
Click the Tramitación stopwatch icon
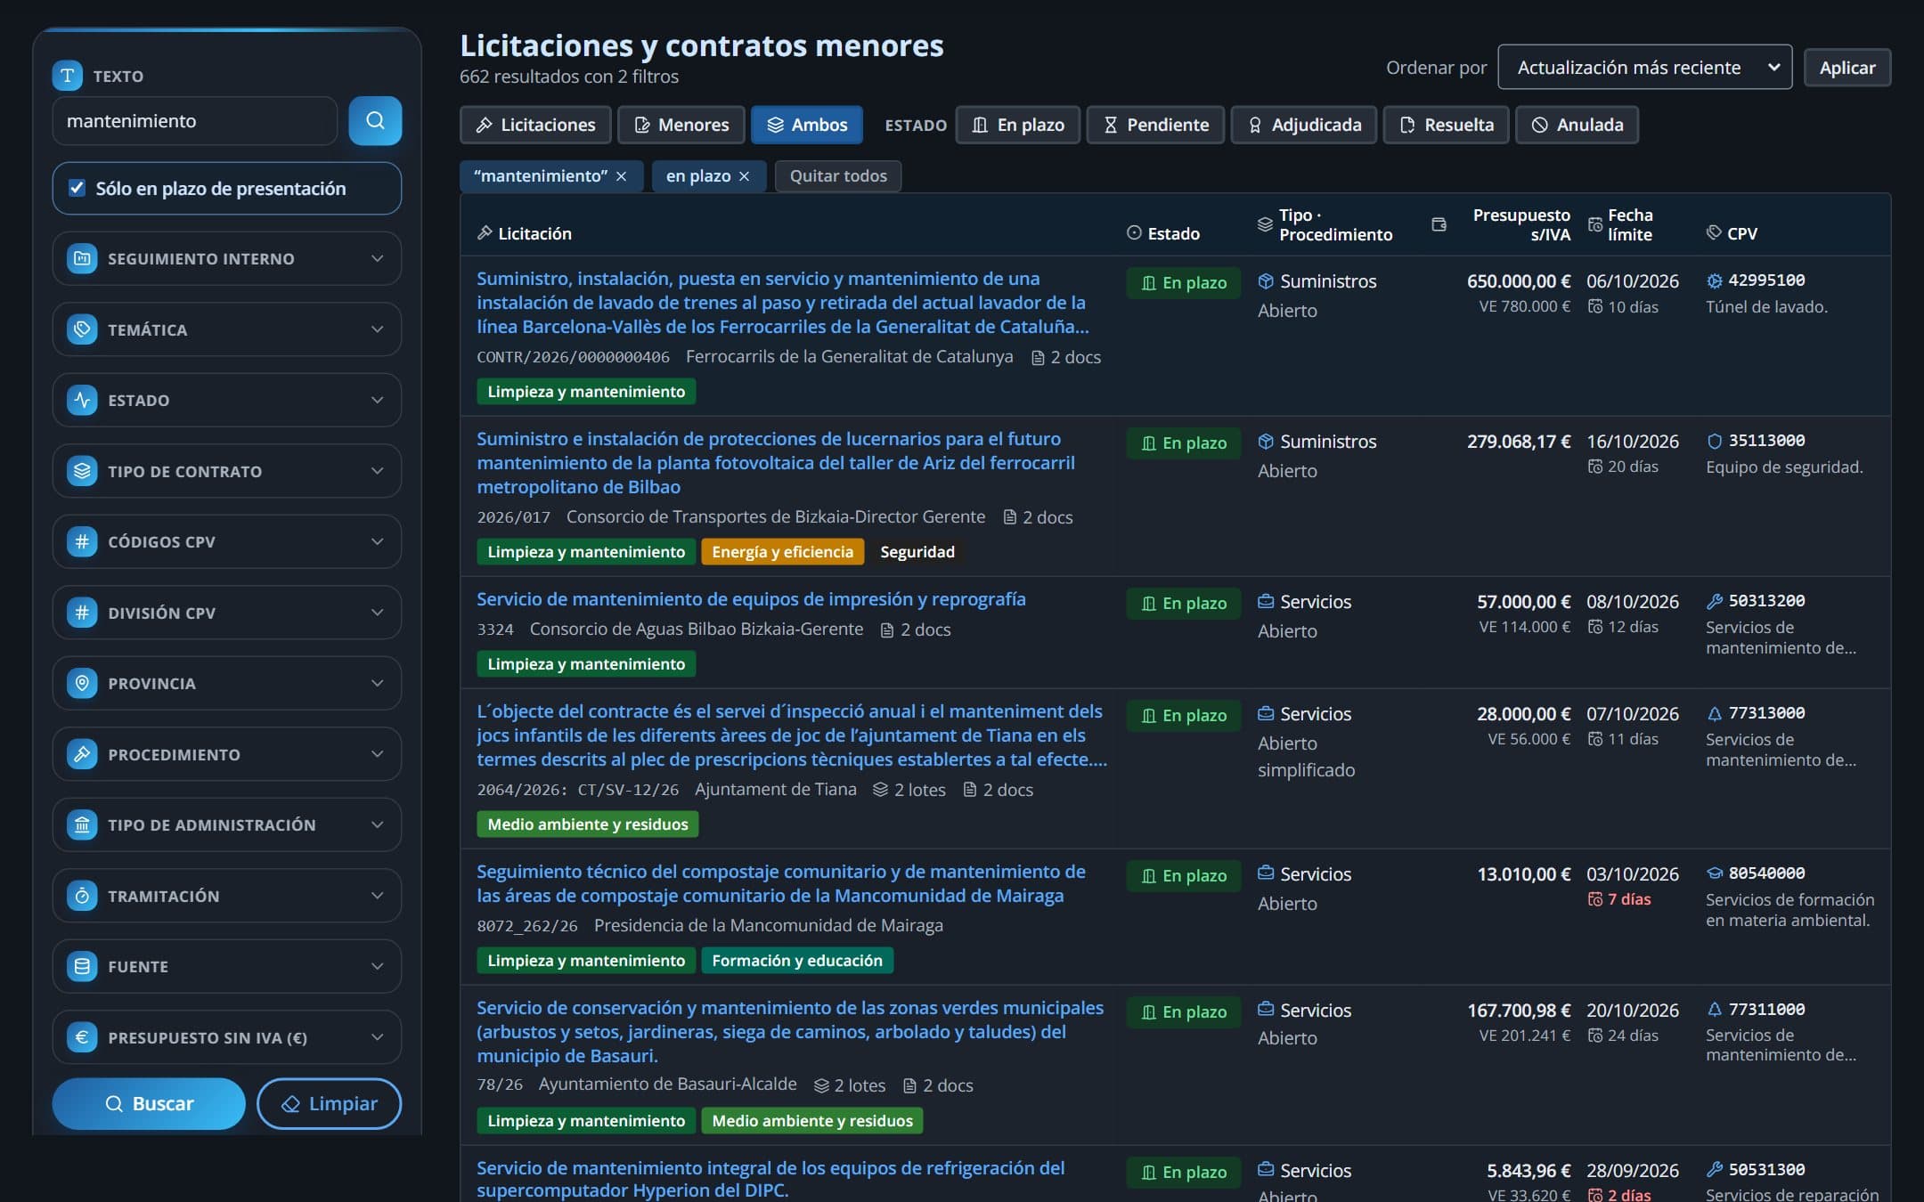tap(82, 896)
